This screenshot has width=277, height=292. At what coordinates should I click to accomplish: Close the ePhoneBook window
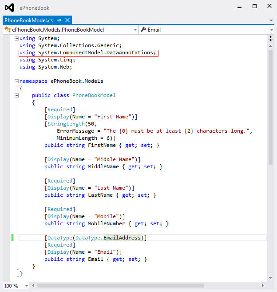[269, 6]
